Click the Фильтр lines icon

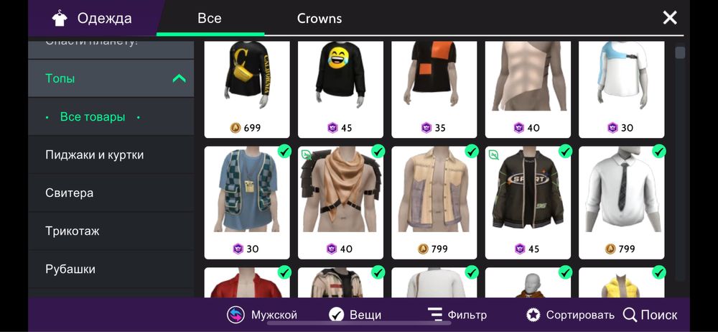tap(434, 315)
